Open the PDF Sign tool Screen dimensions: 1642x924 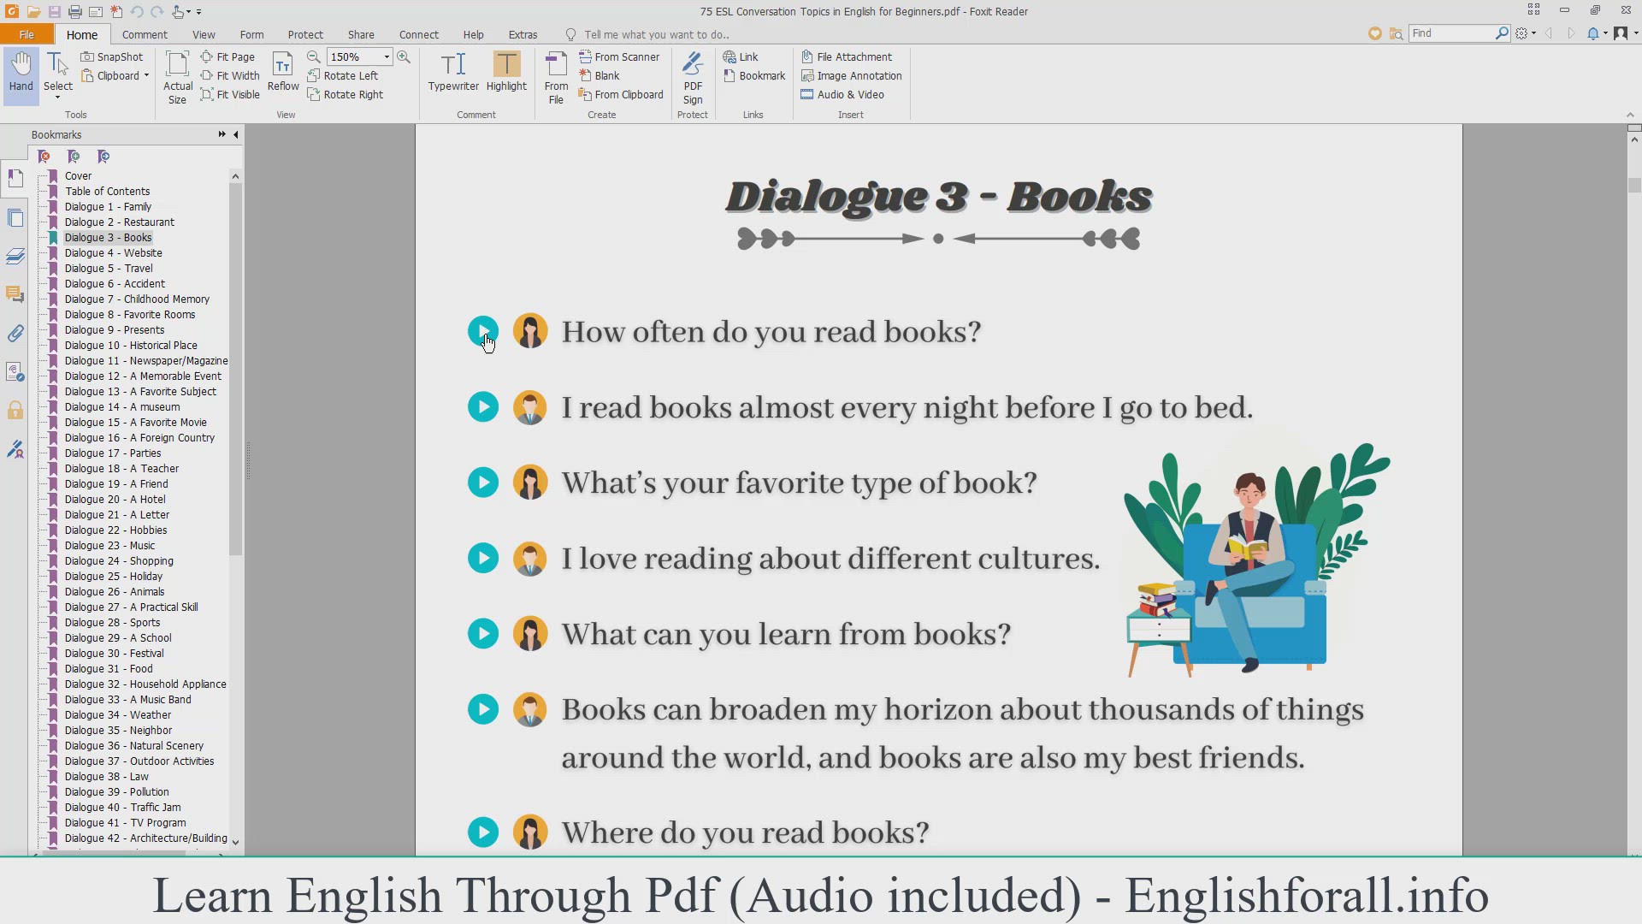pos(693,77)
